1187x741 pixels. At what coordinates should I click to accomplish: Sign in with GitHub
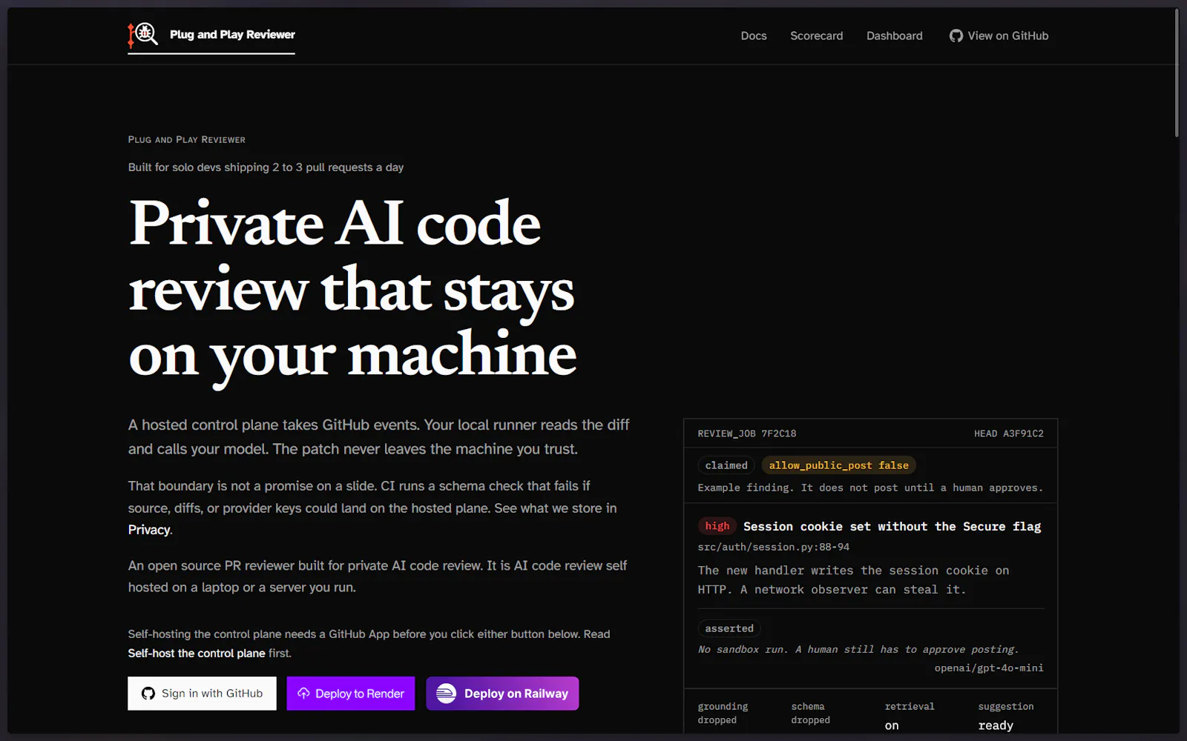(x=202, y=694)
